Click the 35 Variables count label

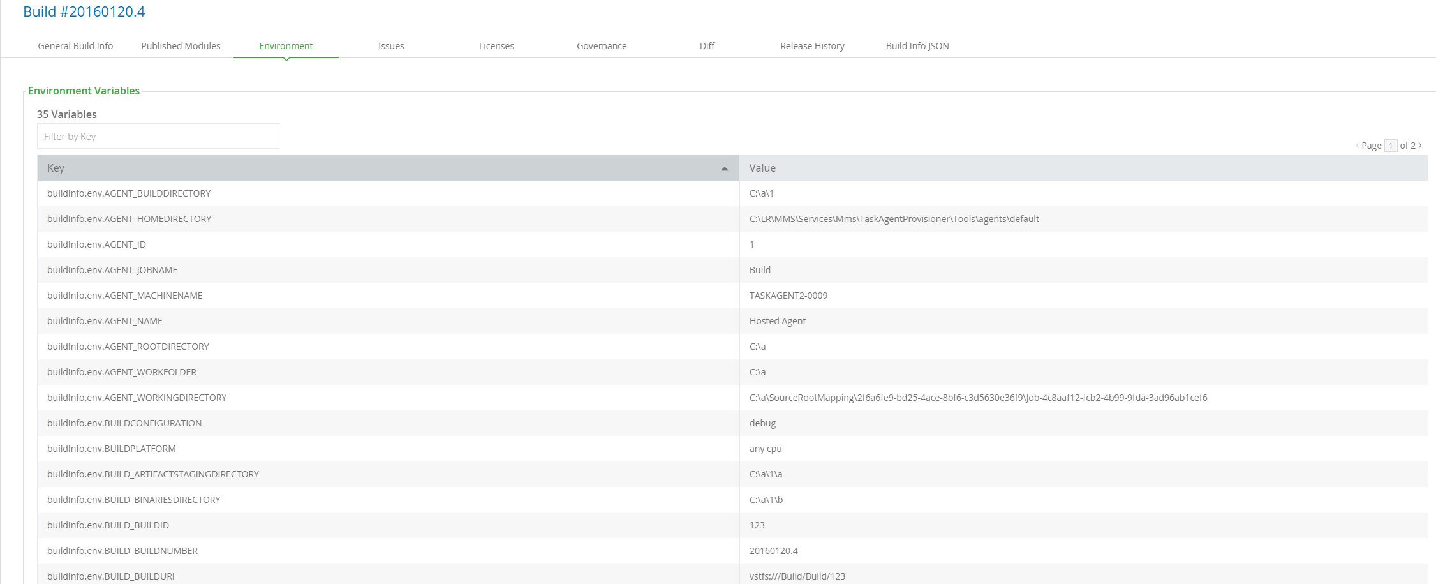click(67, 114)
